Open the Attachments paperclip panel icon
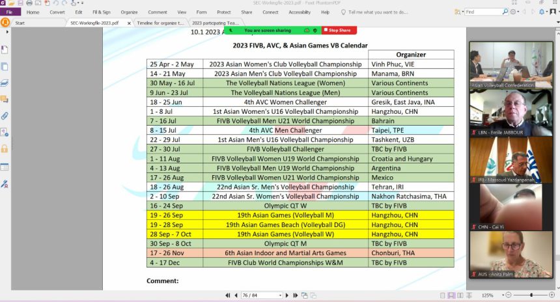 pos(5,116)
